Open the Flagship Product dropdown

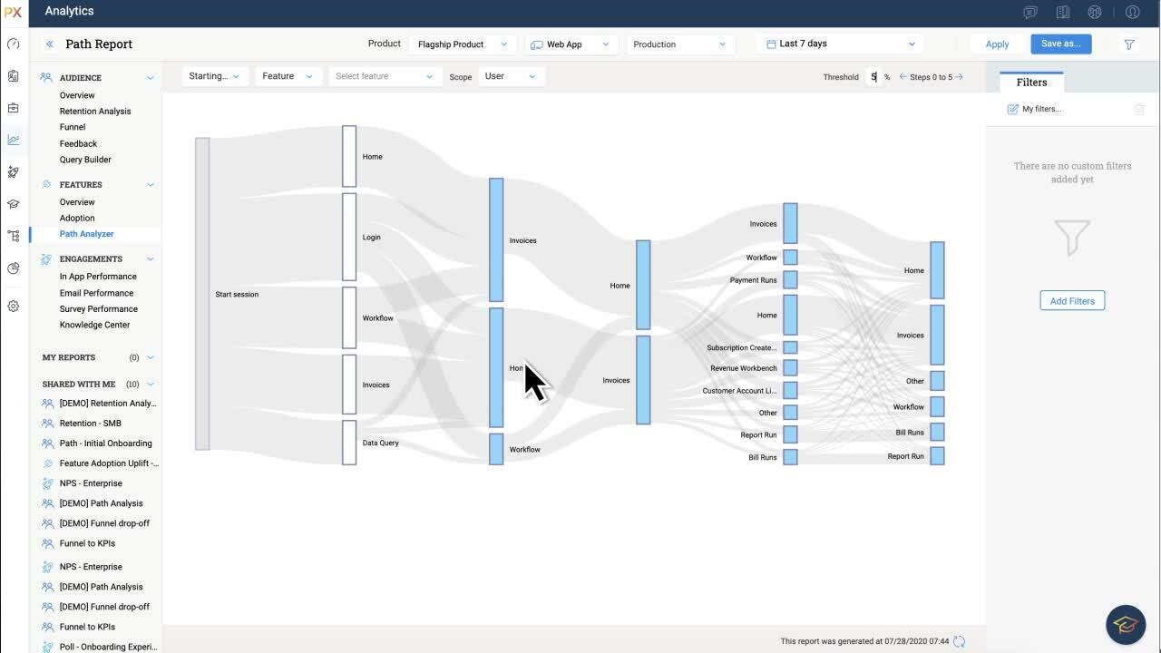point(463,44)
